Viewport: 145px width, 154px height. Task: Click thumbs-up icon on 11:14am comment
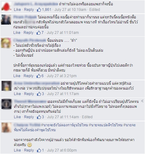[x=39, y=117]
